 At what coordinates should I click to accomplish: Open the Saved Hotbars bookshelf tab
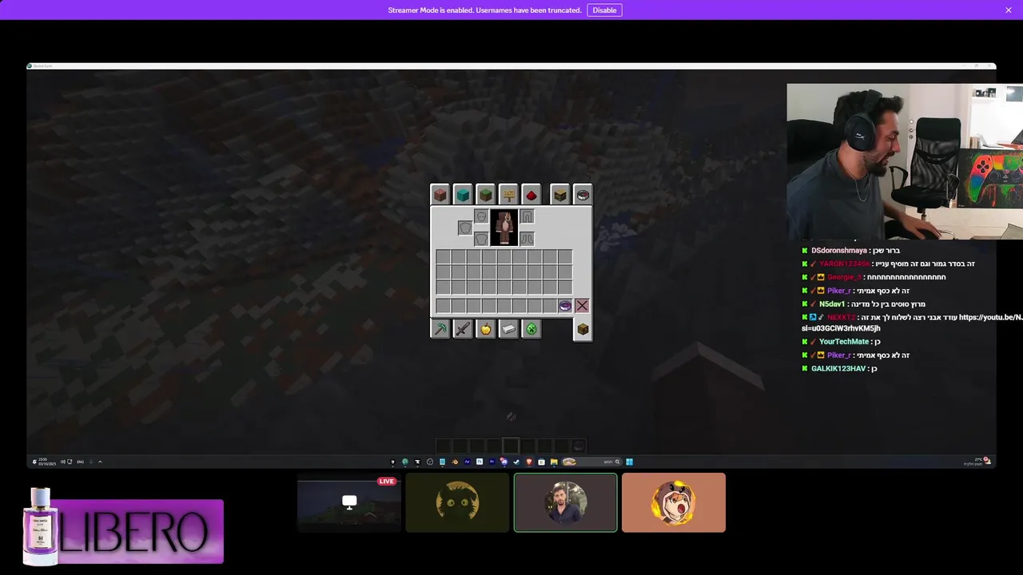[x=560, y=195]
